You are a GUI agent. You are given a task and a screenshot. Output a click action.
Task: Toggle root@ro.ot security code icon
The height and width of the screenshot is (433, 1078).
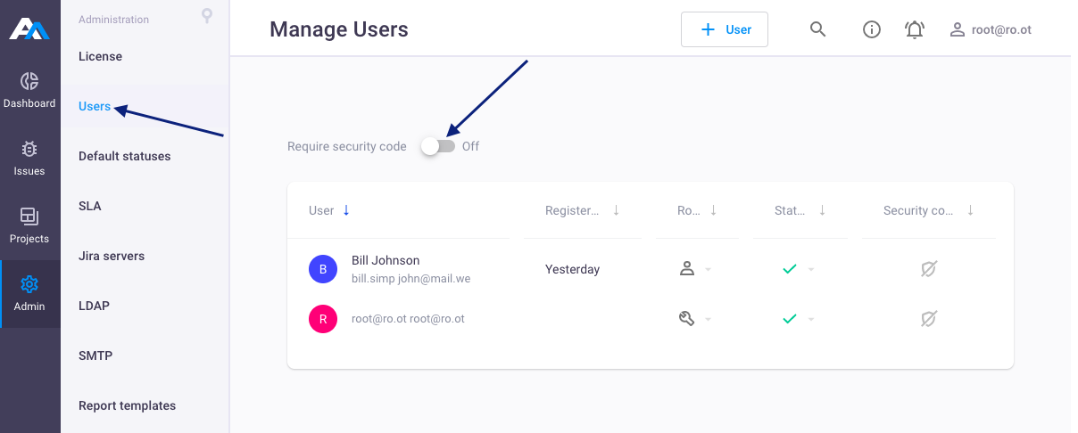[929, 318]
